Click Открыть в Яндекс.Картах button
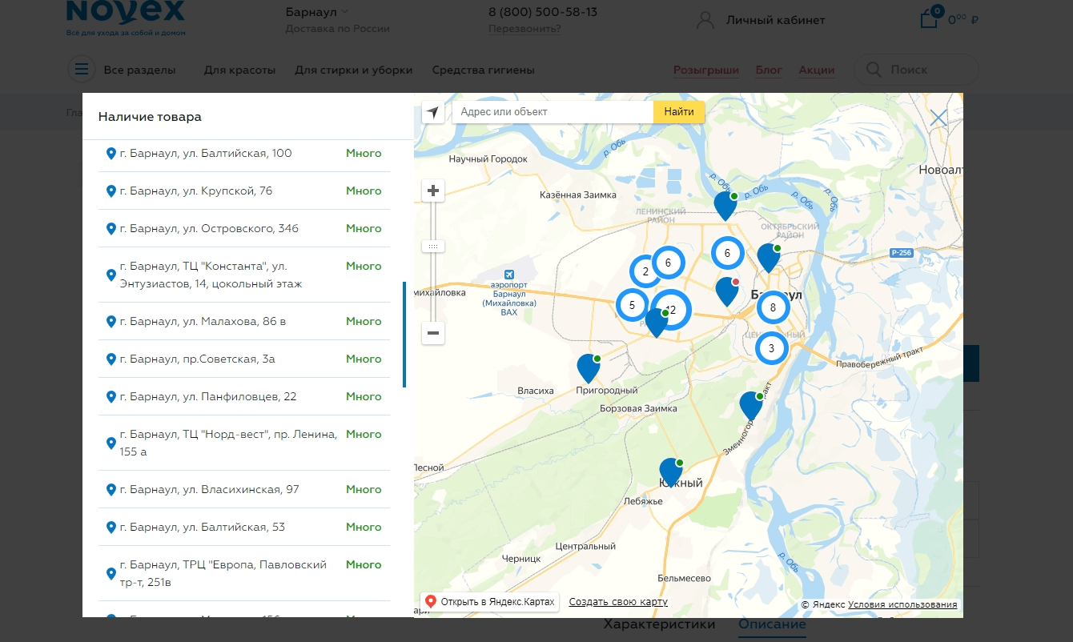This screenshot has width=1073, height=642. pyautogui.click(x=489, y=602)
